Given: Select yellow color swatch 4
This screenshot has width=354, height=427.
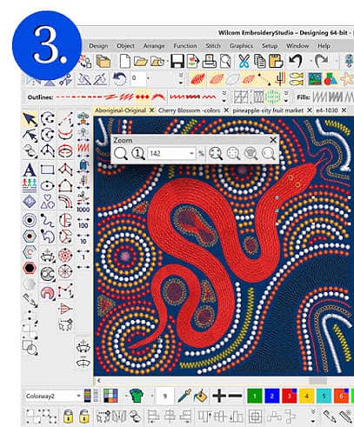Looking at the screenshot, I should click(307, 396).
